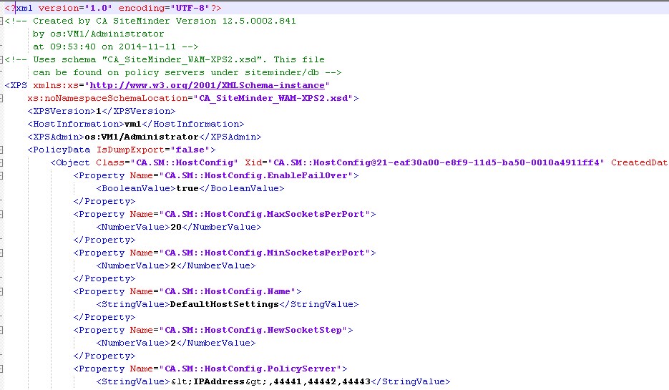
Task: Click the IsDumpExport attribute name
Action: tap(130, 150)
